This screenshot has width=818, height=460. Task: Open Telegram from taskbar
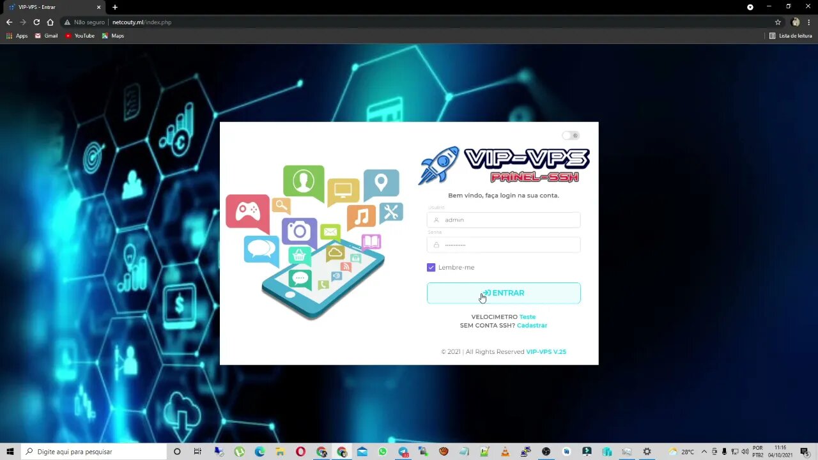[x=403, y=452]
